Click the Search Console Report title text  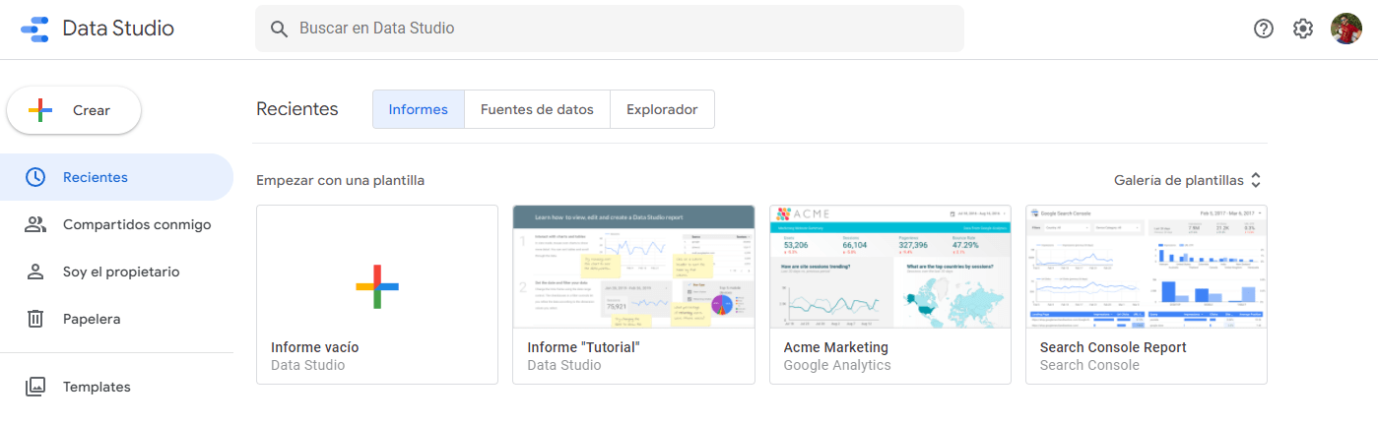pos(1113,347)
